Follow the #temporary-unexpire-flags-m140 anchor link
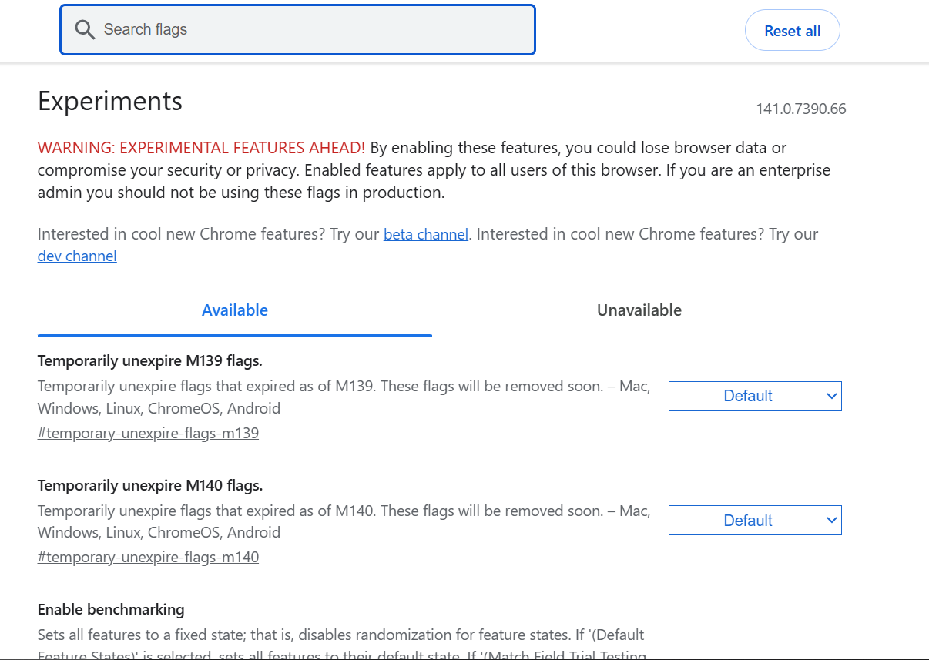 [148, 557]
